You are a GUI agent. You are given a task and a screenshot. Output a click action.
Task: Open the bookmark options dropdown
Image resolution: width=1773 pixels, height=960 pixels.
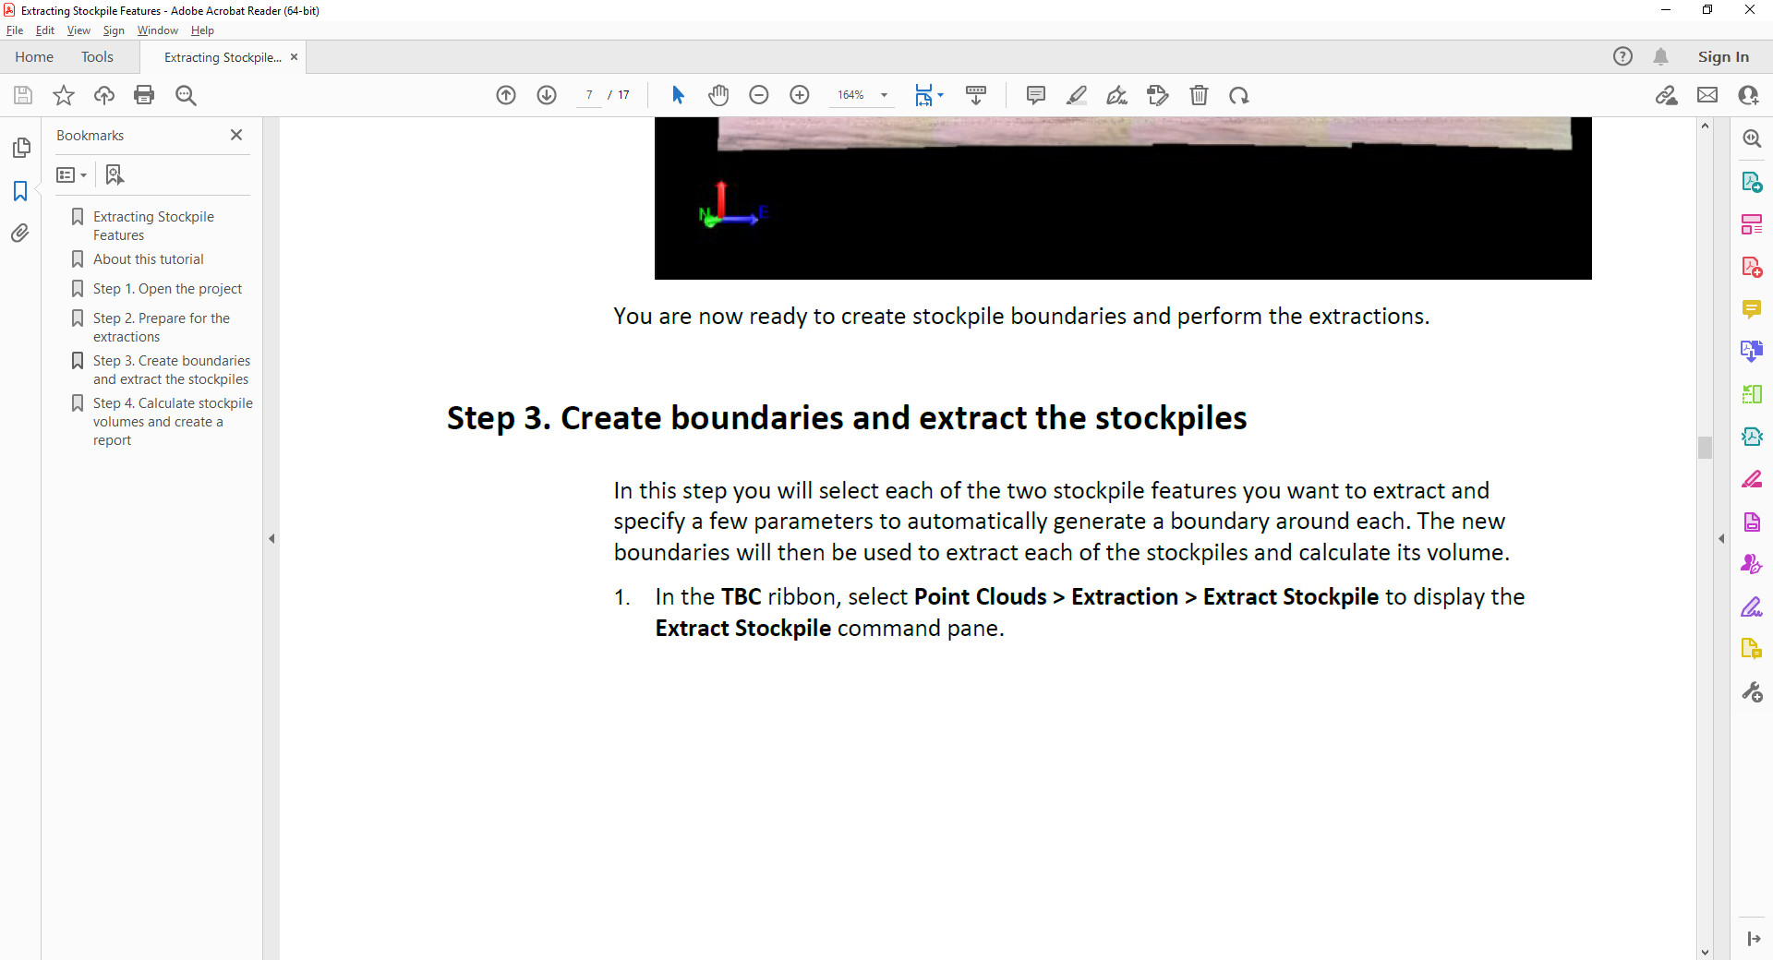(71, 174)
